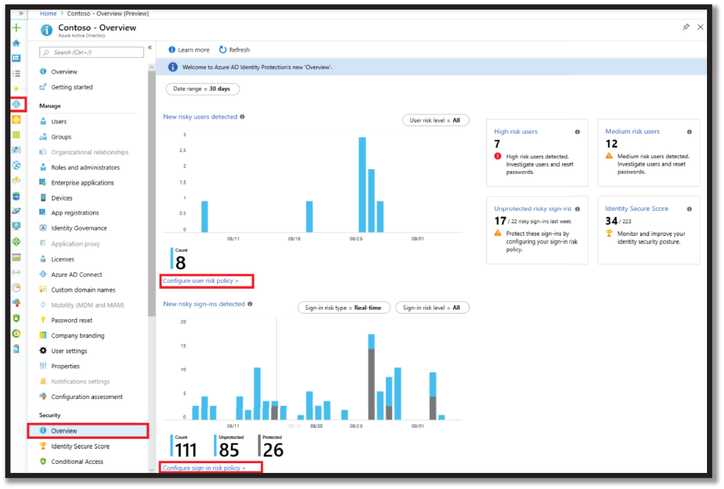724x489 pixels.
Task: Click info icon on High risk users card
Action: click(x=578, y=132)
